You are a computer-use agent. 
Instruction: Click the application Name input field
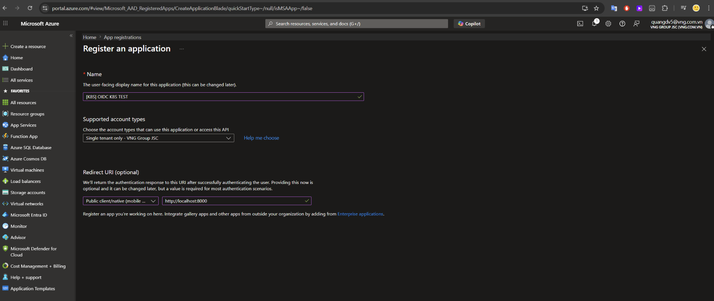(223, 97)
